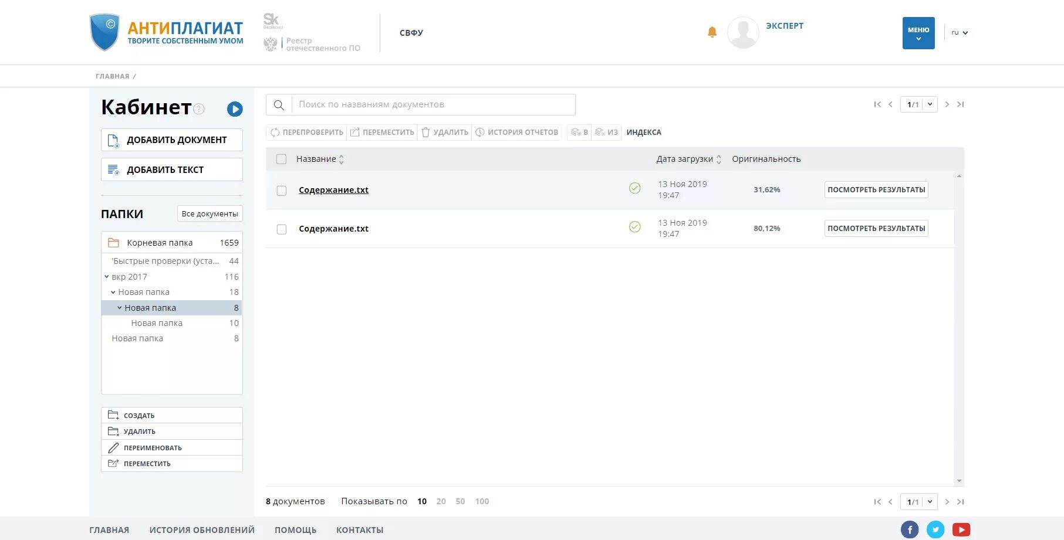Open История отчетов
1064x540 pixels.
[x=516, y=133]
